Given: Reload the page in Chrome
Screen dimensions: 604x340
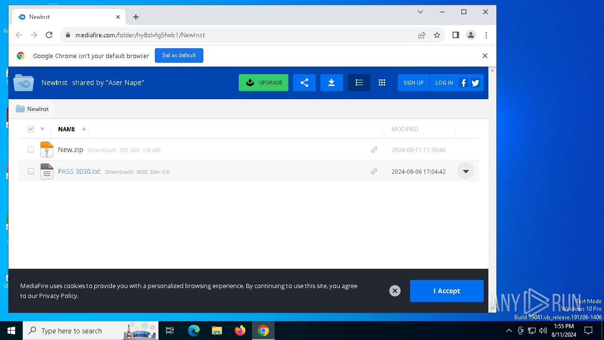Looking at the screenshot, I should (x=49, y=35).
